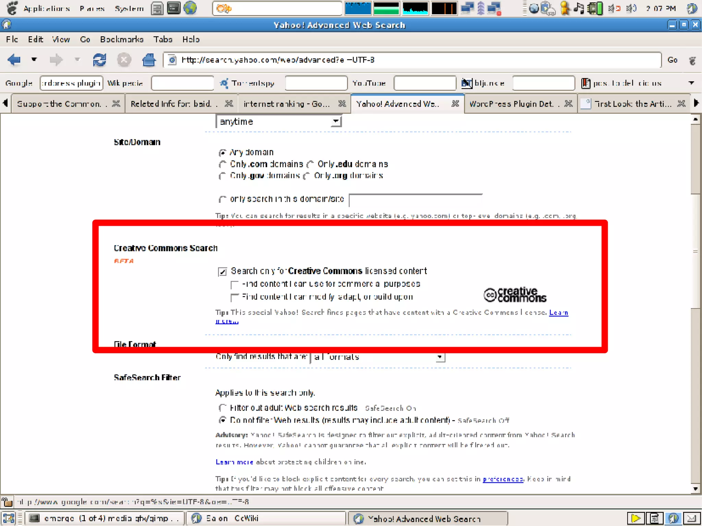Click the Back navigation arrow
This screenshot has height=526, width=702.
click(14, 60)
